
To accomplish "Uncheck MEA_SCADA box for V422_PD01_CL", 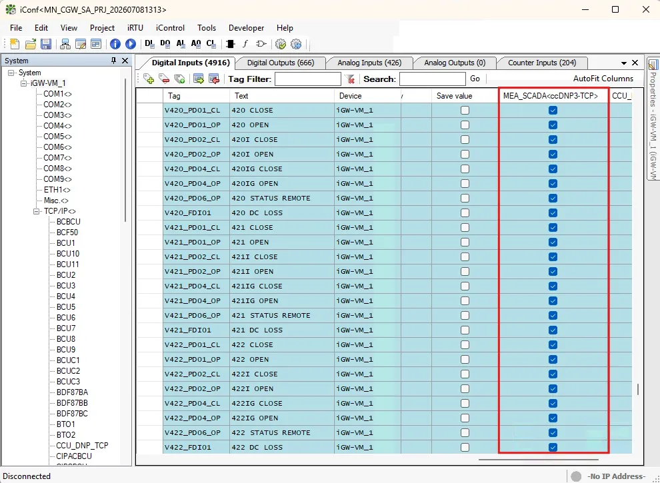I will 553,345.
